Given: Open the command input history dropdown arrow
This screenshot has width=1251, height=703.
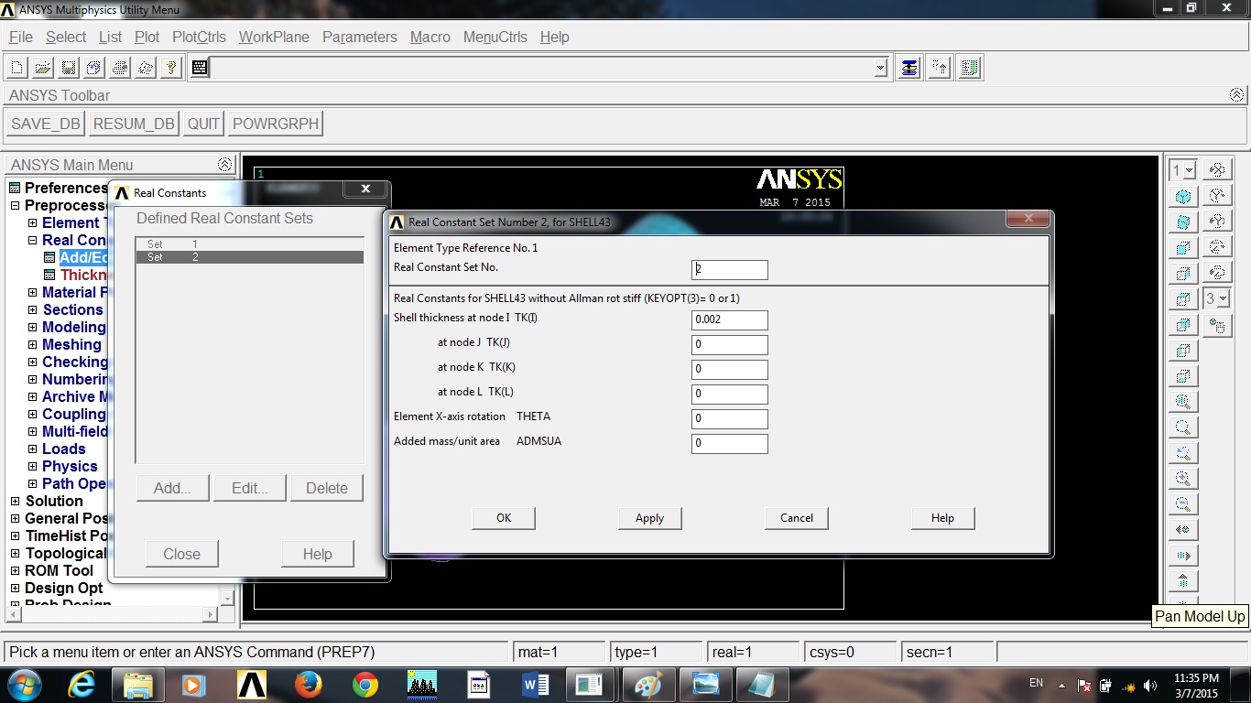Looking at the screenshot, I should (x=881, y=68).
